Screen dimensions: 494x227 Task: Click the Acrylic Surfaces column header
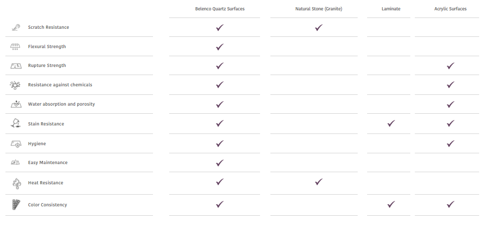[x=450, y=9]
